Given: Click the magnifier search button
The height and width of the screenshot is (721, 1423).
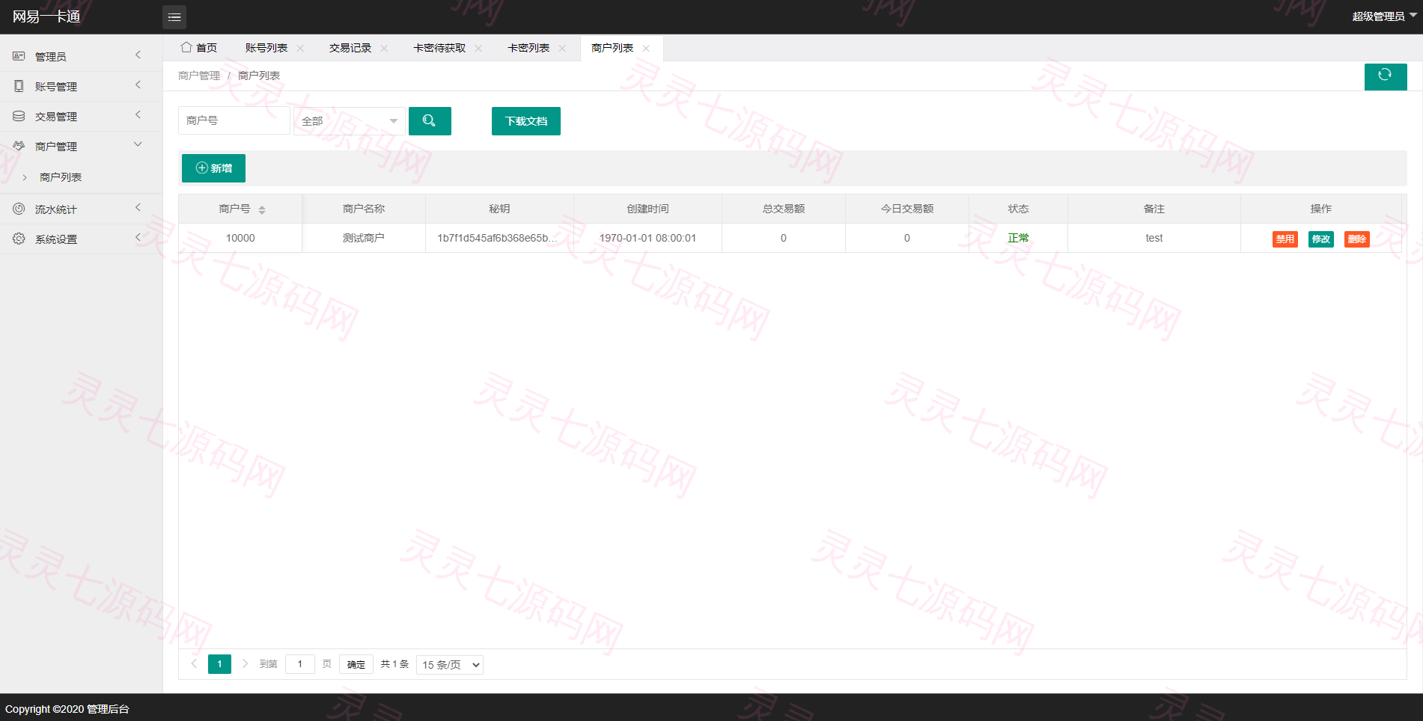Looking at the screenshot, I should 430,120.
